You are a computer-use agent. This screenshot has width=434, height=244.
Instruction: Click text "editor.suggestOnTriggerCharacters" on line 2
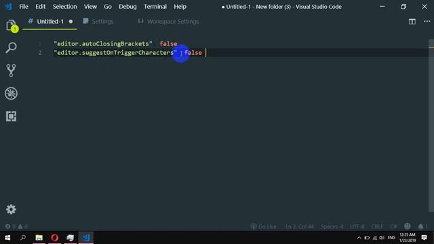(x=115, y=53)
